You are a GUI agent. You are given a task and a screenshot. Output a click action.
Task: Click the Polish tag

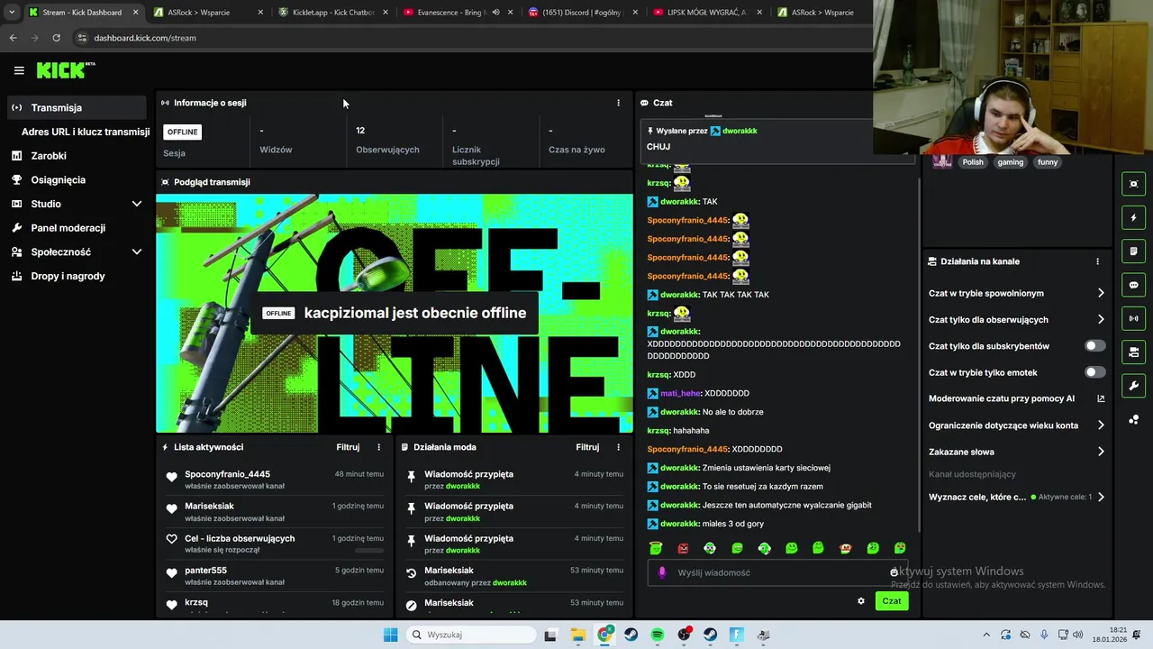(973, 162)
